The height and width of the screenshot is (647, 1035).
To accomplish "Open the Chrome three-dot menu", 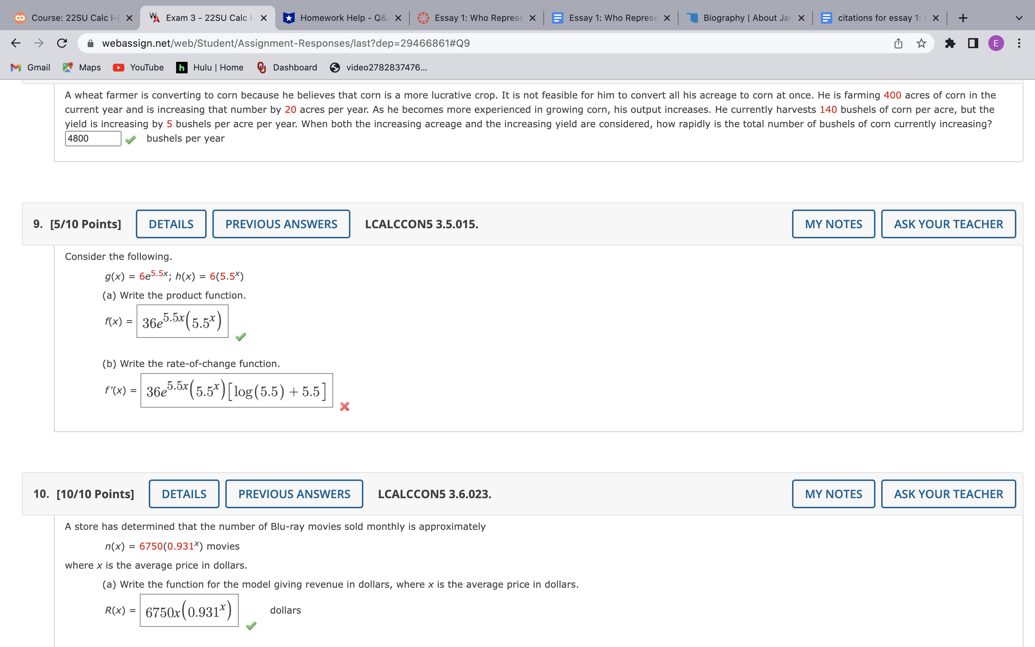I will click(1019, 43).
